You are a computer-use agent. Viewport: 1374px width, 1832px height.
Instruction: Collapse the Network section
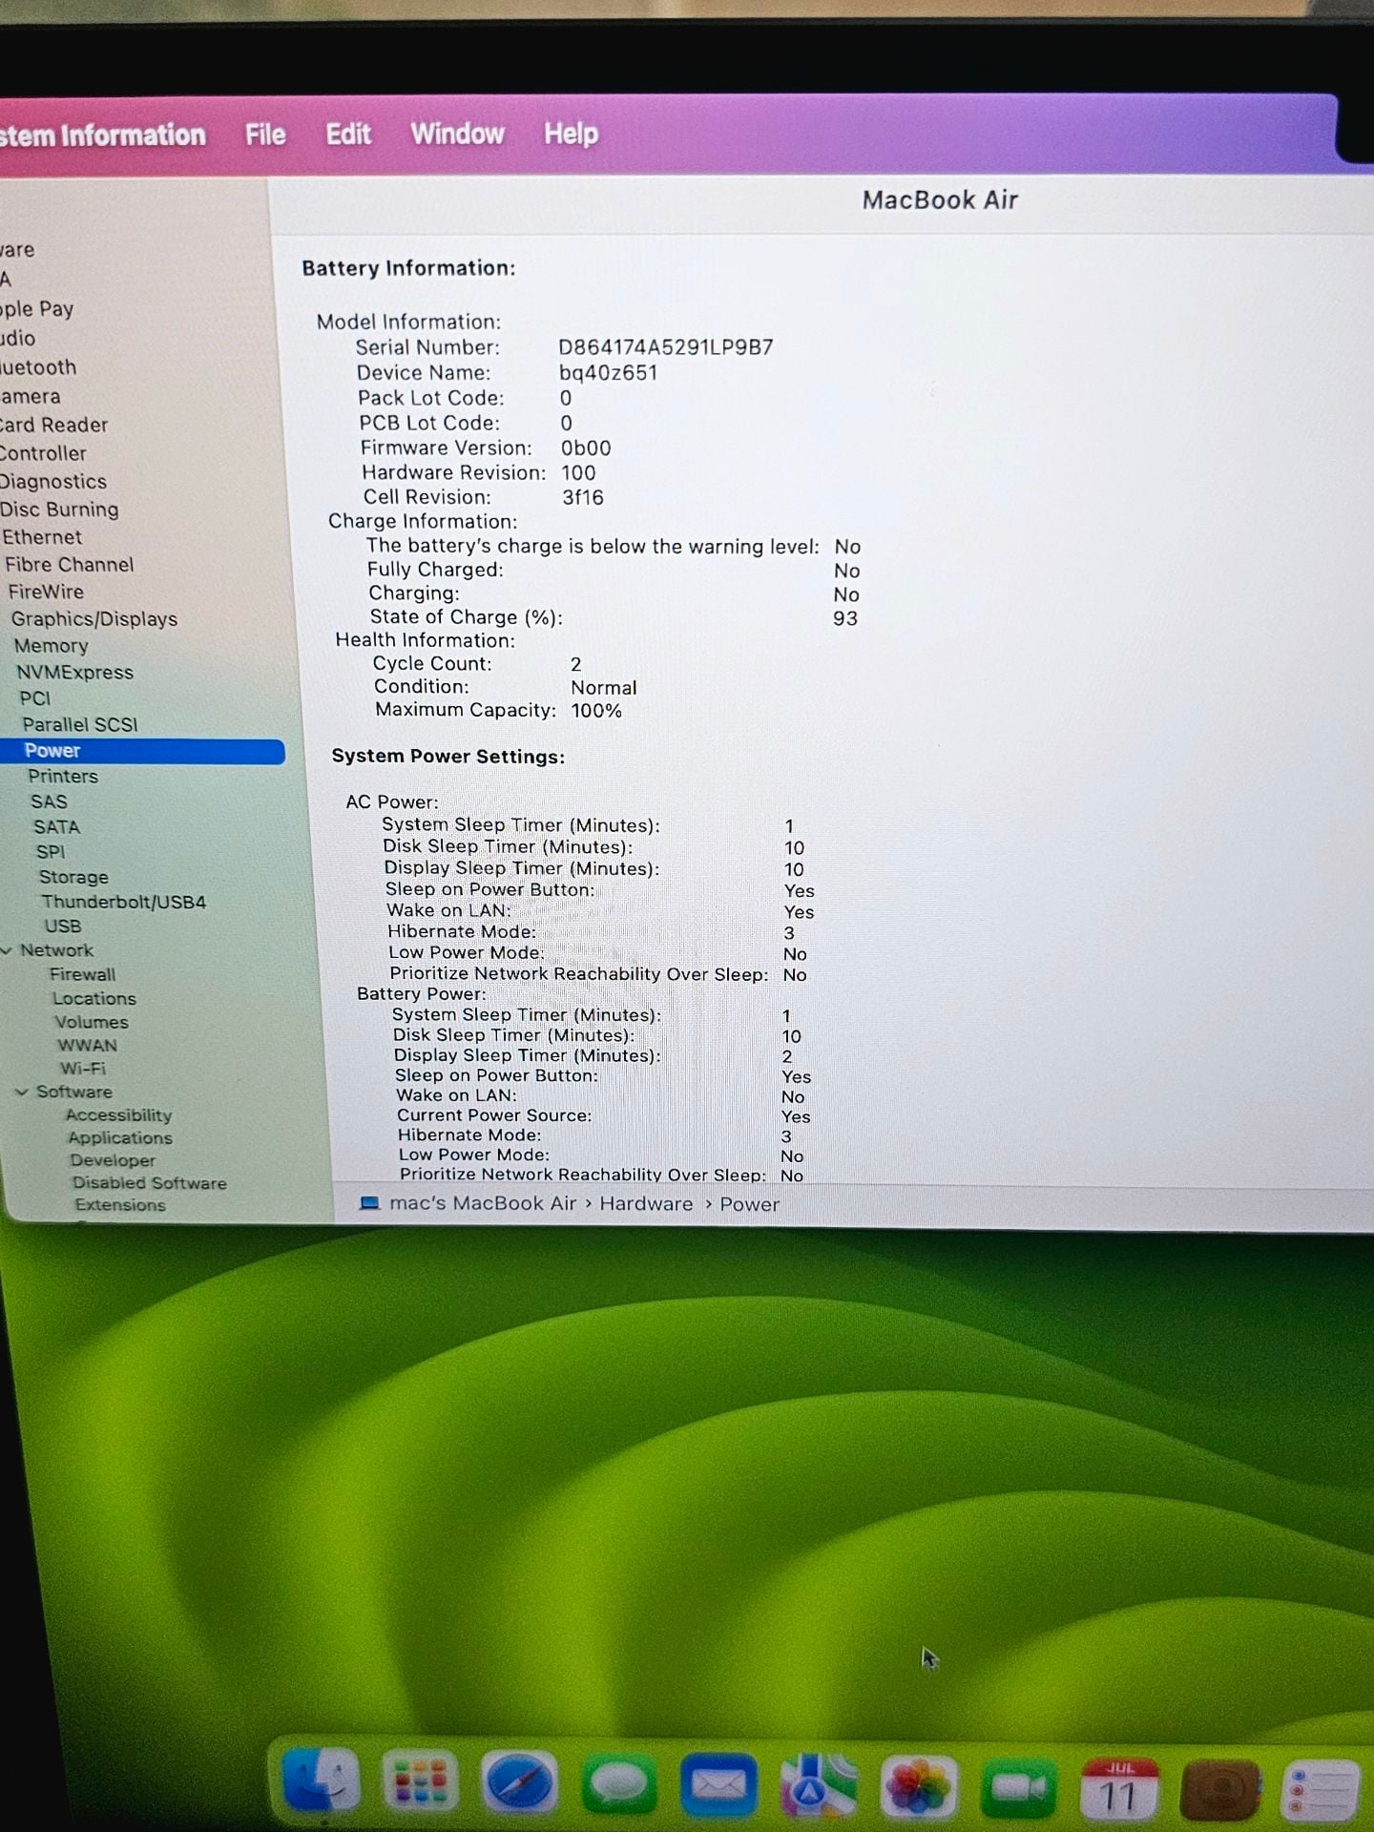pos(7,950)
